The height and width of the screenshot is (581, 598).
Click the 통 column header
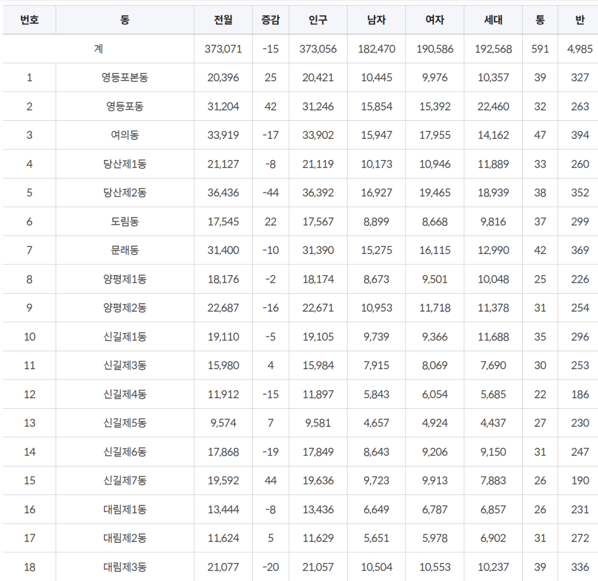[540, 20]
